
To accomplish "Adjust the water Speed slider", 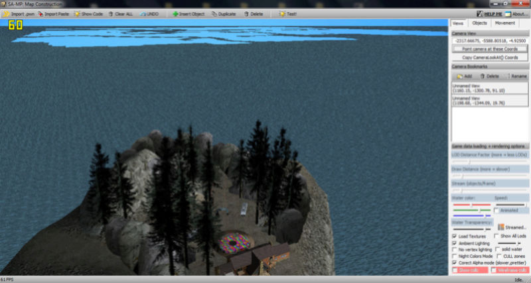I will click(511, 205).
